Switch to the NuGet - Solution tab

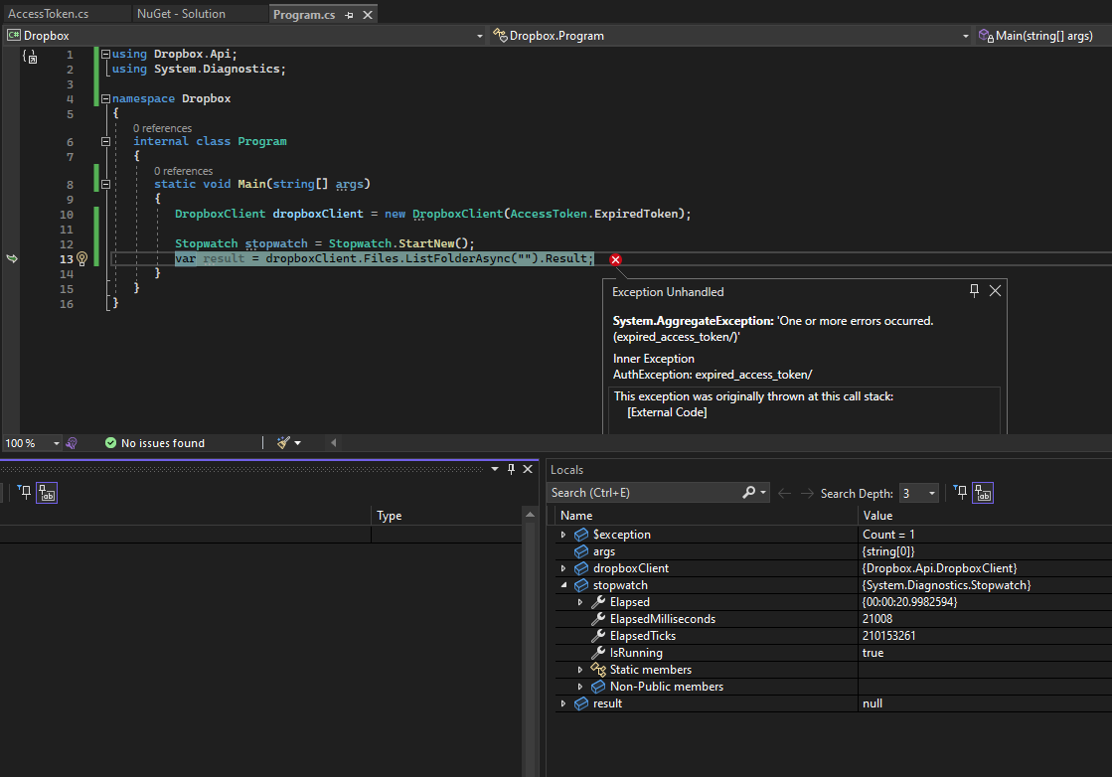[181, 14]
